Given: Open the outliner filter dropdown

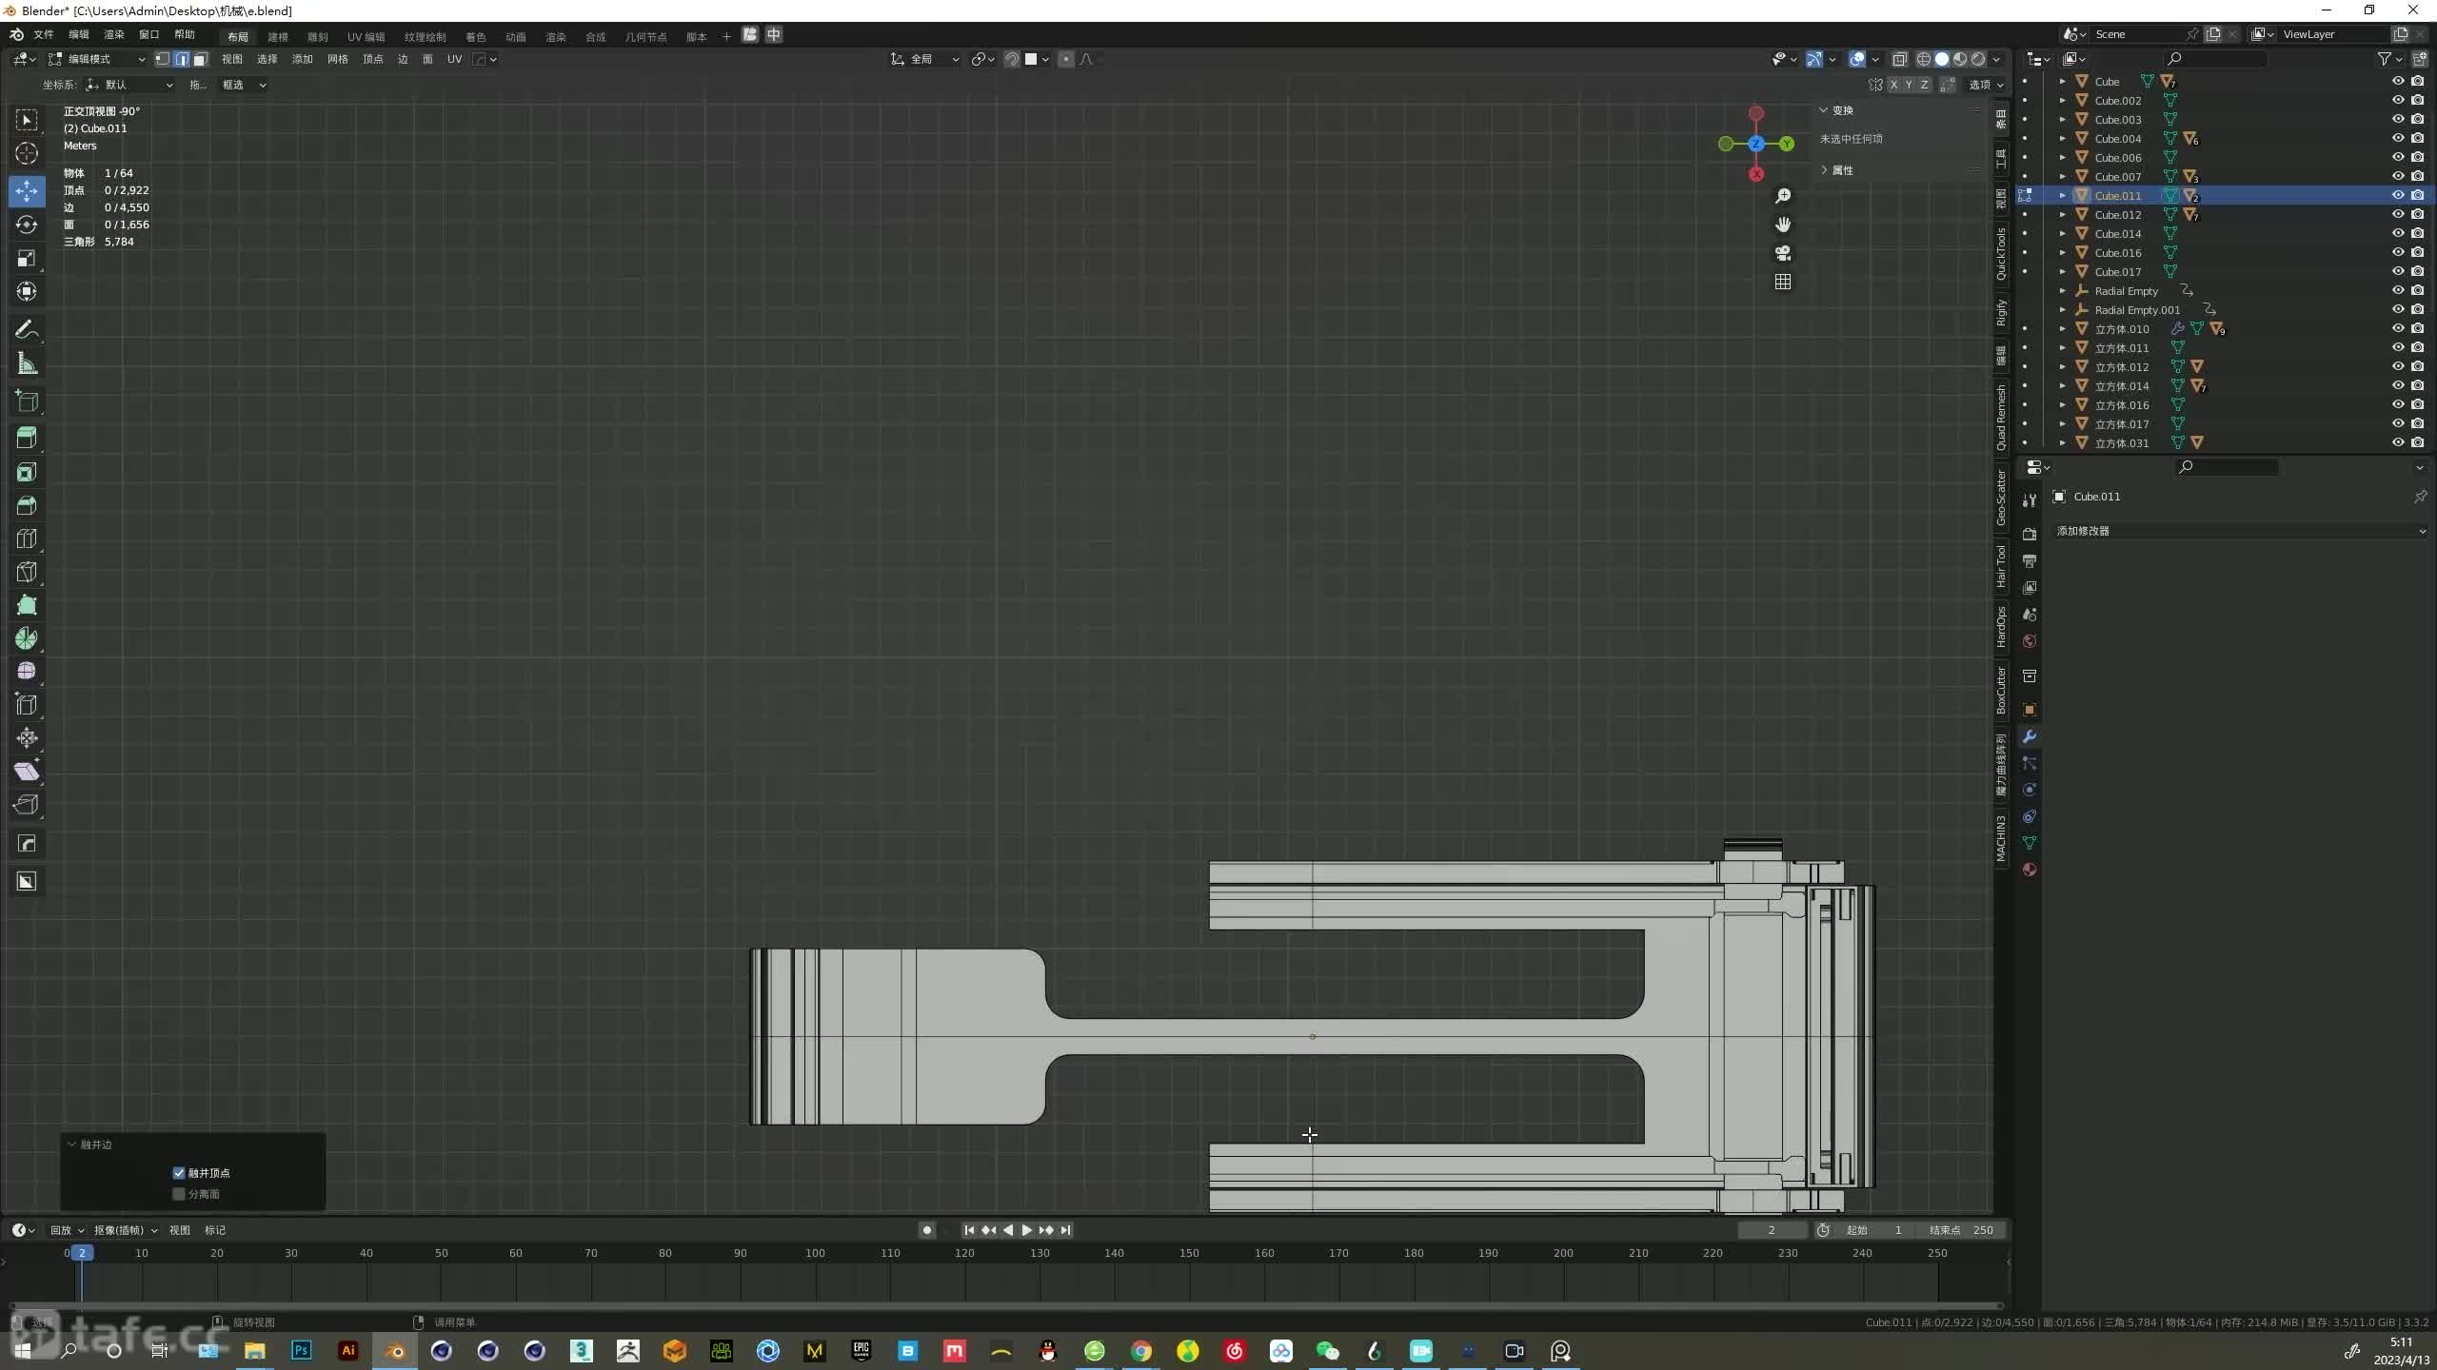Looking at the screenshot, I should coord(2388,59).
